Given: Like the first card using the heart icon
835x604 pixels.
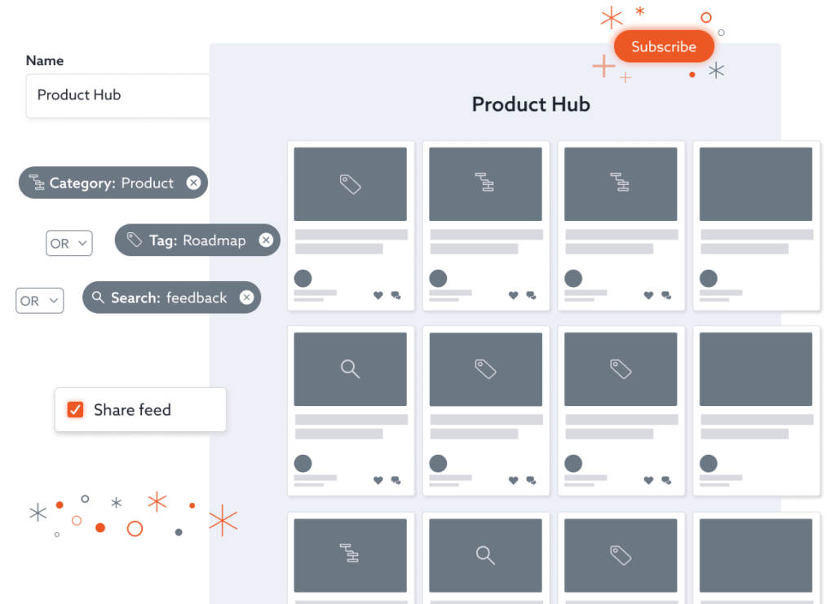Looking at the screenshot, I should tap(378, 295).
